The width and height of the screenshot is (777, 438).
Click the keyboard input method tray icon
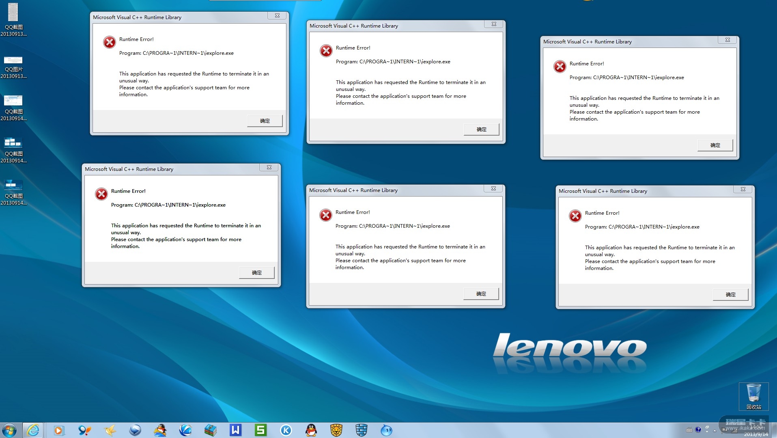click(x=689, y=430)
